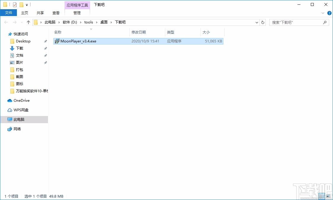Switch to details view in status bar

322,196
